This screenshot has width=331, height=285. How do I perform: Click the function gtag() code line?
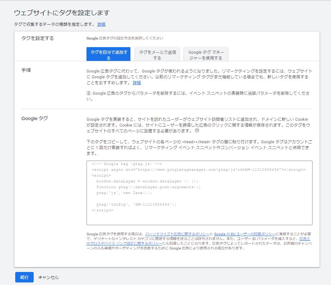coord(148,187)
